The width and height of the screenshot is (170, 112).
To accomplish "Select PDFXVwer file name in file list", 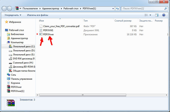I will click(48, 34).
